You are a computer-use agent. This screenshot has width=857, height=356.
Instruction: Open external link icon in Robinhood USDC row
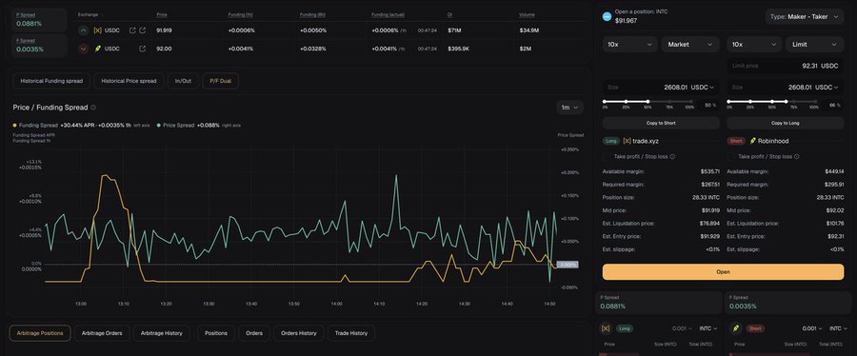pos(143,49)
